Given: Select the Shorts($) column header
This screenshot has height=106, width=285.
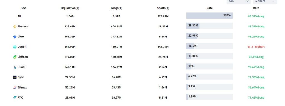Looking at the screenshot, I should (x=163, y=8).
